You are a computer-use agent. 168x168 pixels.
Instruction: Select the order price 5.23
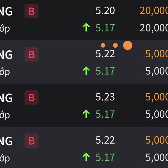(105, 97)
